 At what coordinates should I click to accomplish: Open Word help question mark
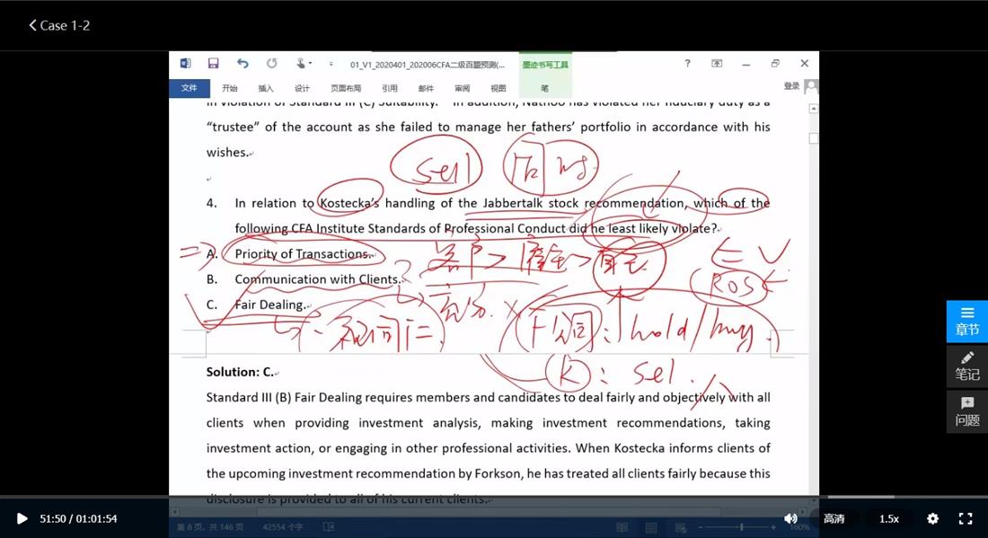pos(687,63)
